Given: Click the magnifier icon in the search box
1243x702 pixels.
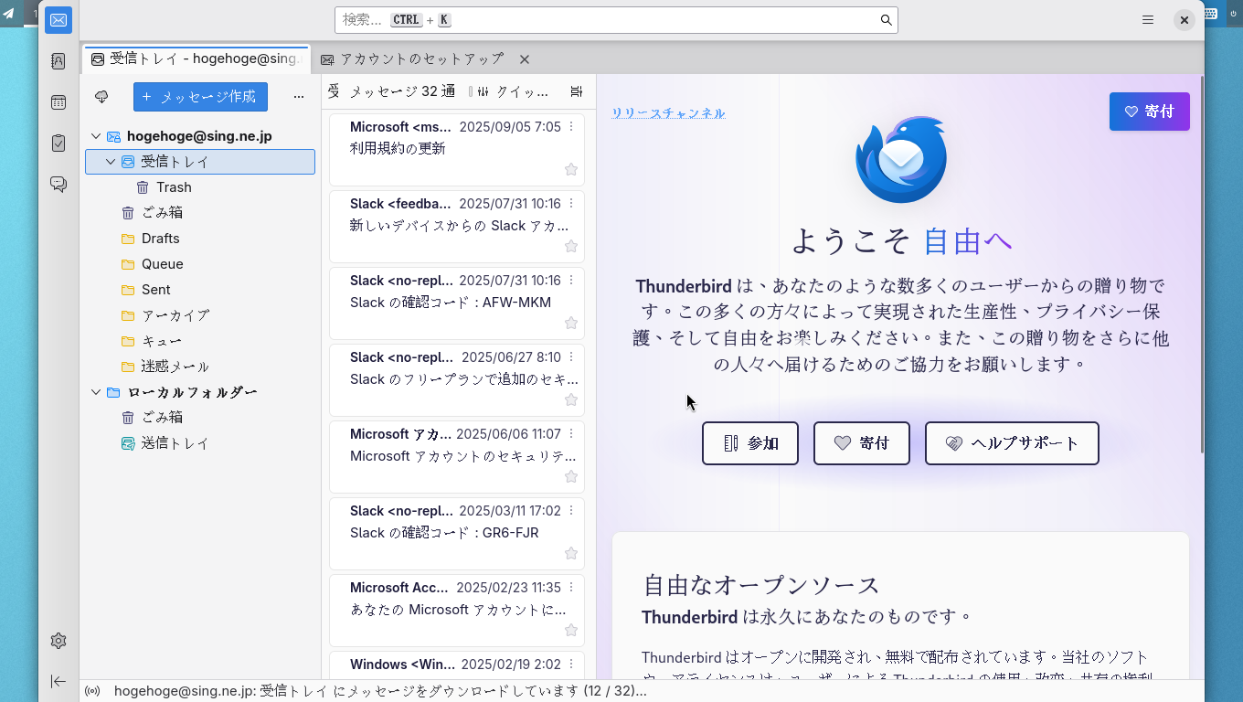Looking at the screenshot, I should click(886, 20).
